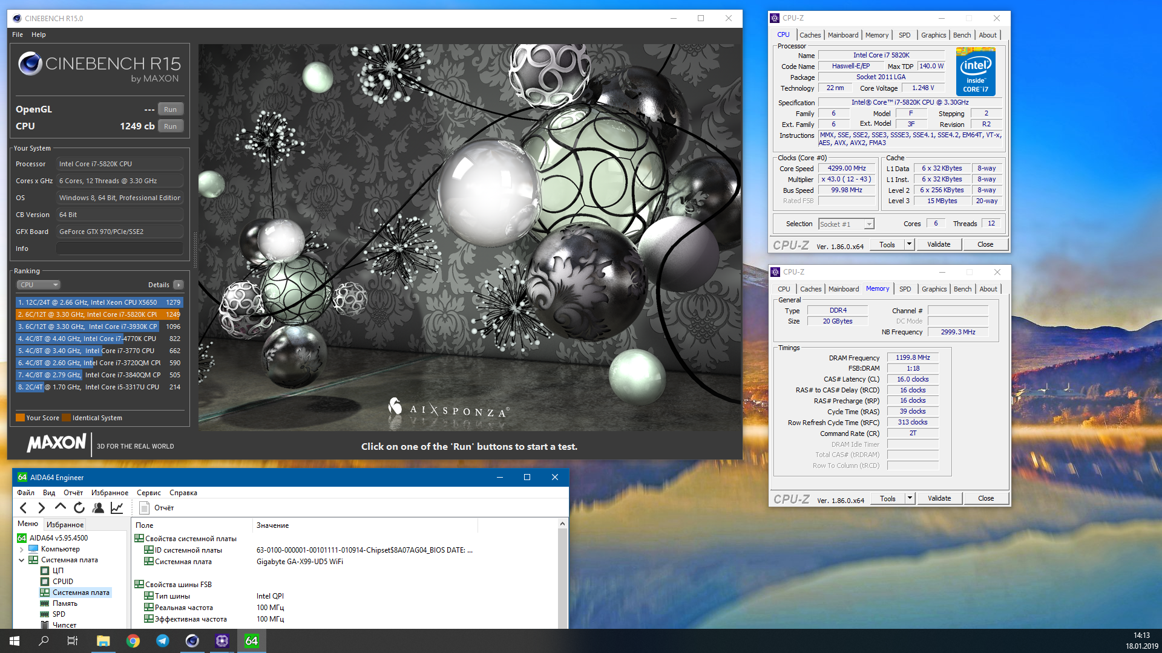Select Память in the AIDA64 tree
1162x653 pixels.
pos(65,603)
